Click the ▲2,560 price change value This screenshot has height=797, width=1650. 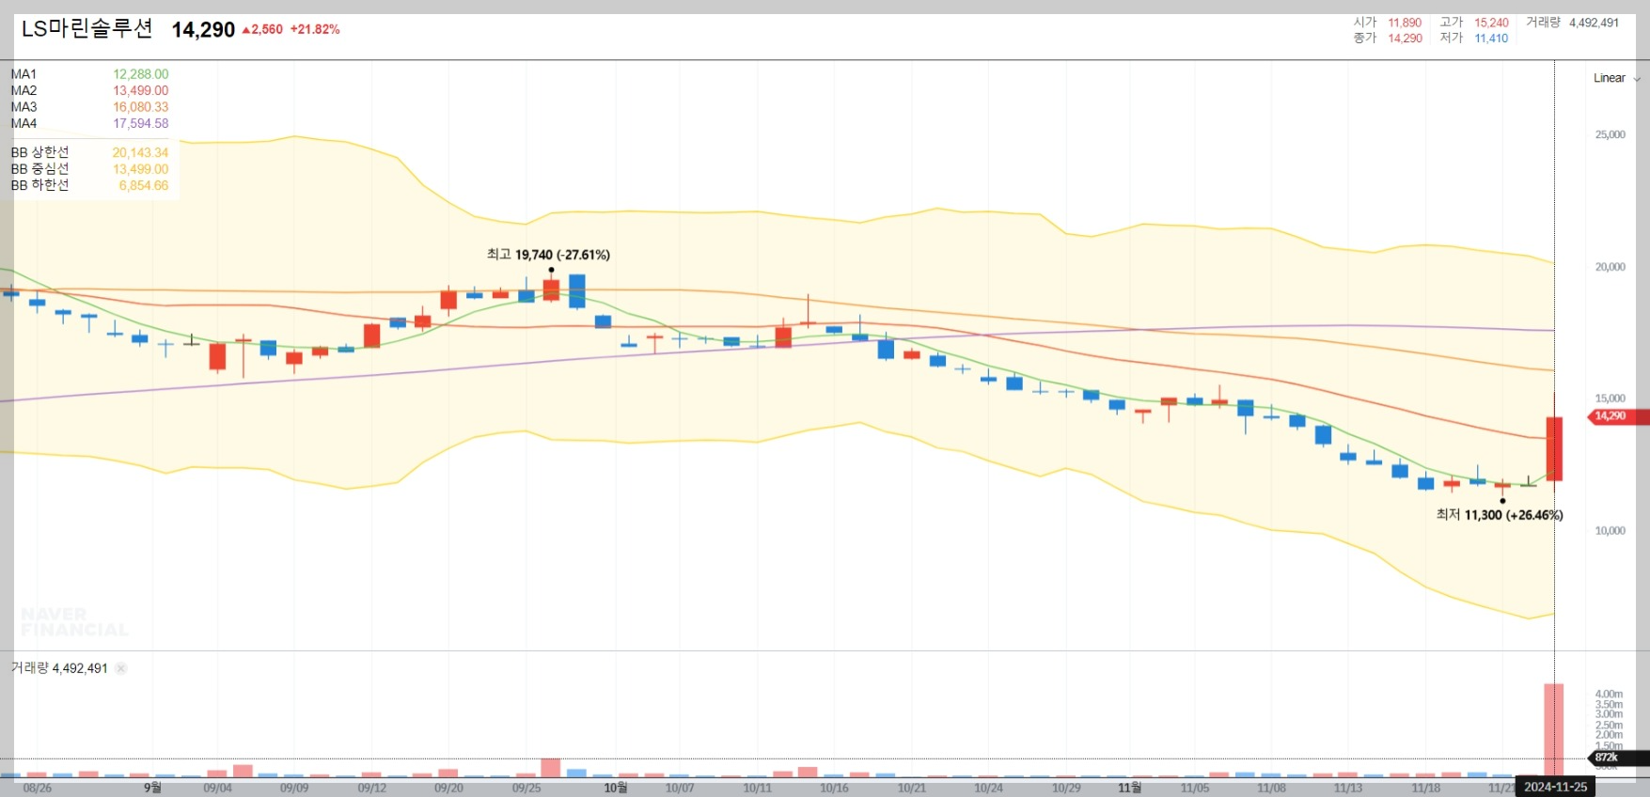tap(262, 29)
